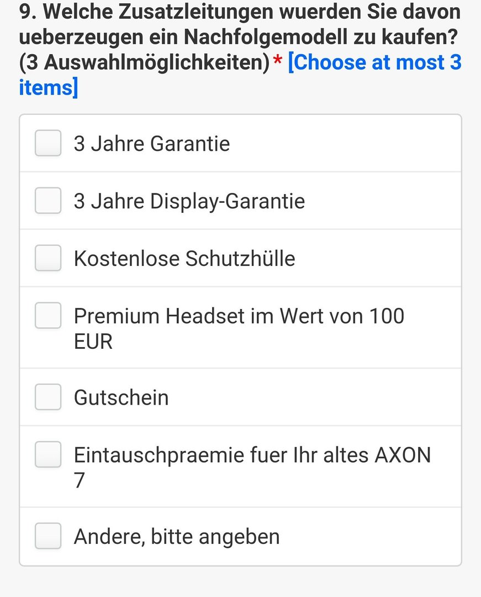The width and height of the screenshot is (481, 597).
Task: Check the '3 Jahre Garantie' checkbox
Action: pyautogui.click(x=48, y=143)
